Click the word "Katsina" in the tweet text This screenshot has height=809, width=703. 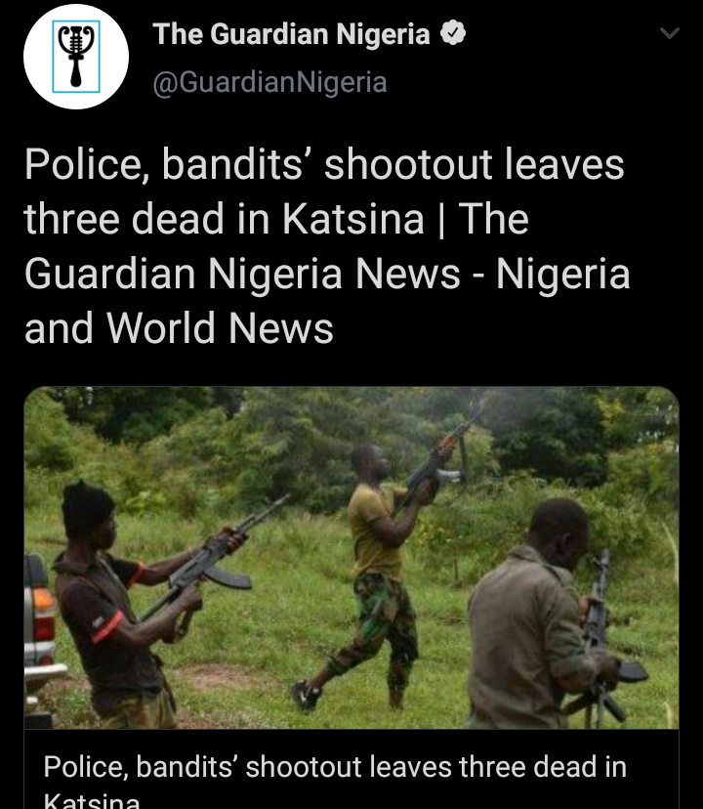pyautogui.click(x=352, y=219)
